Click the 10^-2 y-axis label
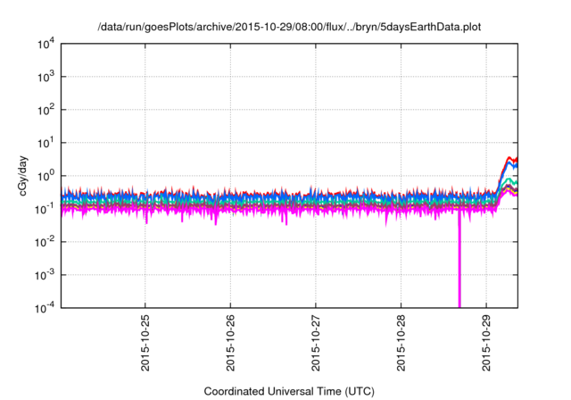571x400 pixels. [x=46, y=242]
